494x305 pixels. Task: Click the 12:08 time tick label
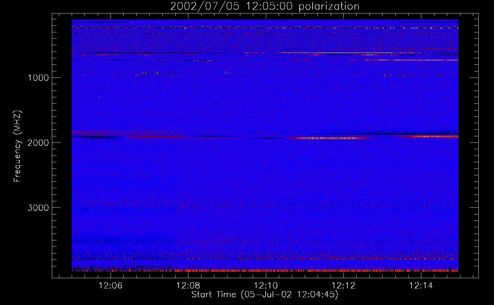188,286
